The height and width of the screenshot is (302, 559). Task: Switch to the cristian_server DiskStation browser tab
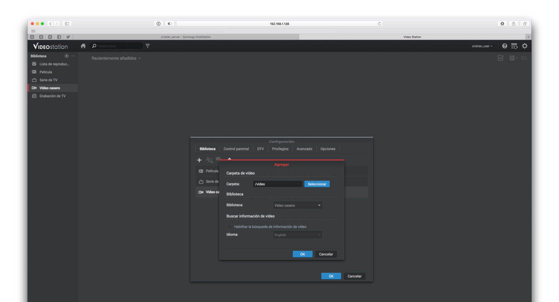coord(186,37)
